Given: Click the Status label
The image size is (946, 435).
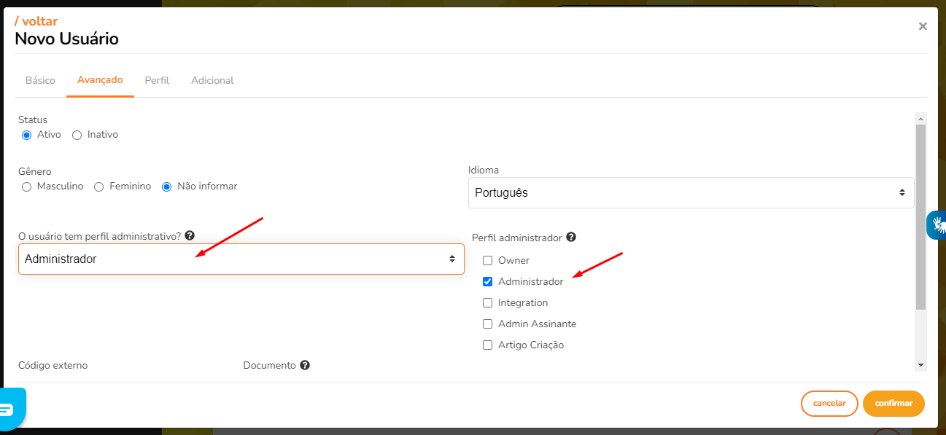Looking at the screenshot, I should point(33,119).
